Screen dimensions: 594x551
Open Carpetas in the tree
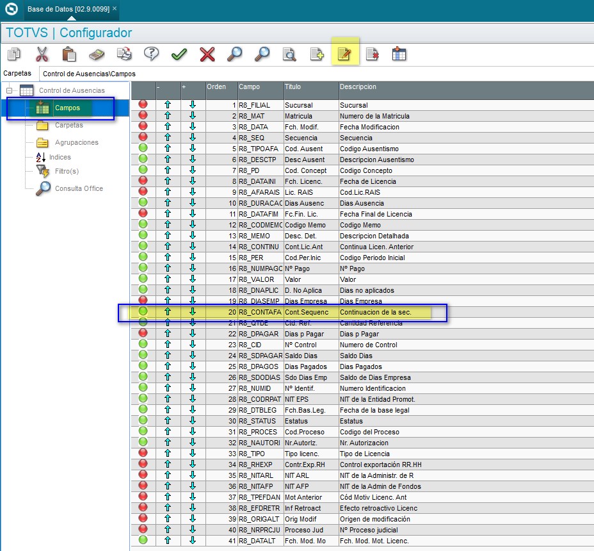click(68, 125)
